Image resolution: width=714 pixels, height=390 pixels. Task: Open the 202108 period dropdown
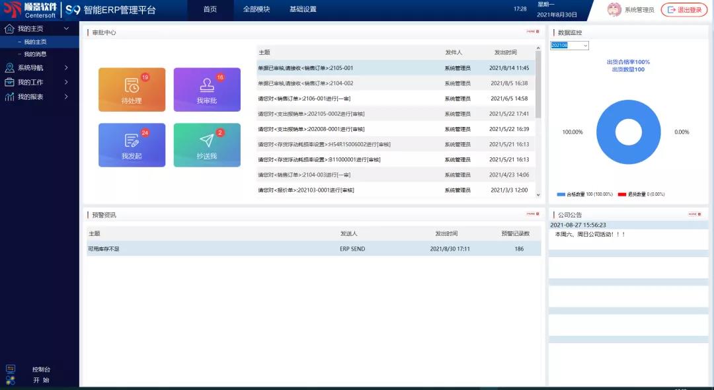click(569, 46)
